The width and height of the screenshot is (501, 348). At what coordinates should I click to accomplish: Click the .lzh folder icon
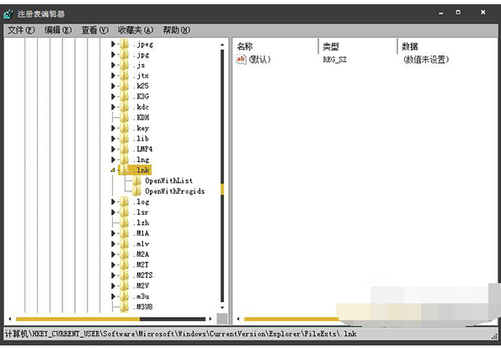click(x=125, y=223)
